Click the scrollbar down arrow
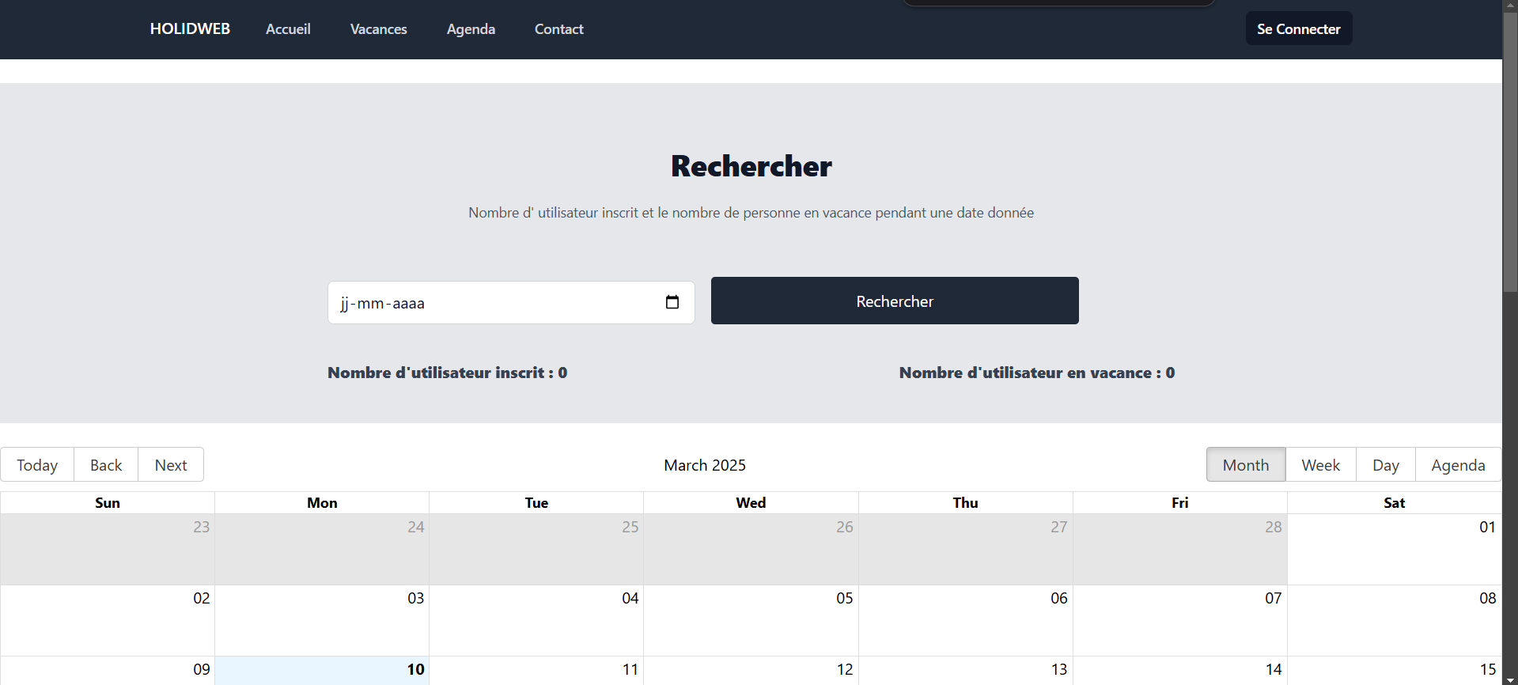This screenshot has width=1518, height=685. pyautogui.click(x=1510, y=679)
